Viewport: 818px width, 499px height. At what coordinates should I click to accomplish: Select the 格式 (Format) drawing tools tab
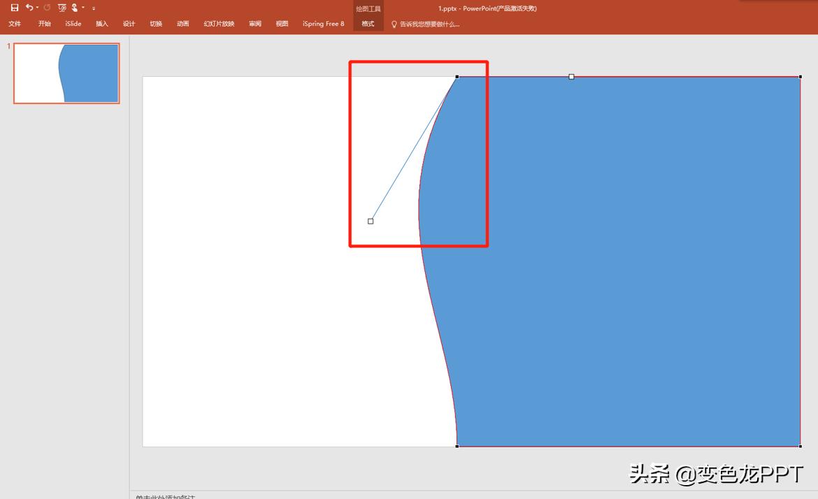coord(368,24)
